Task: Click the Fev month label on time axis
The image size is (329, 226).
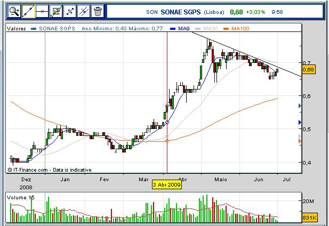Action: click(x=105, y=180)
